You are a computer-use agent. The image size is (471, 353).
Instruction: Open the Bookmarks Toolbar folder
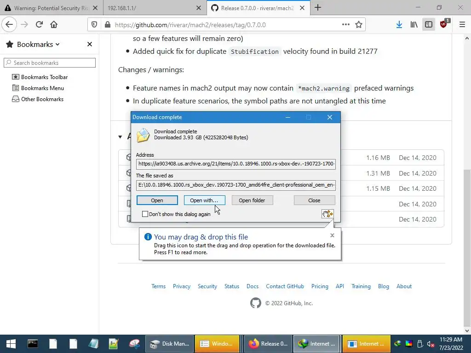[40, 77]
